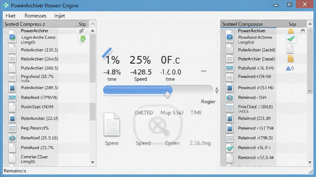Screen dimensions: 316x177
Task: Click the list icon of Fine CXeof row
Action: coord(230,108)
